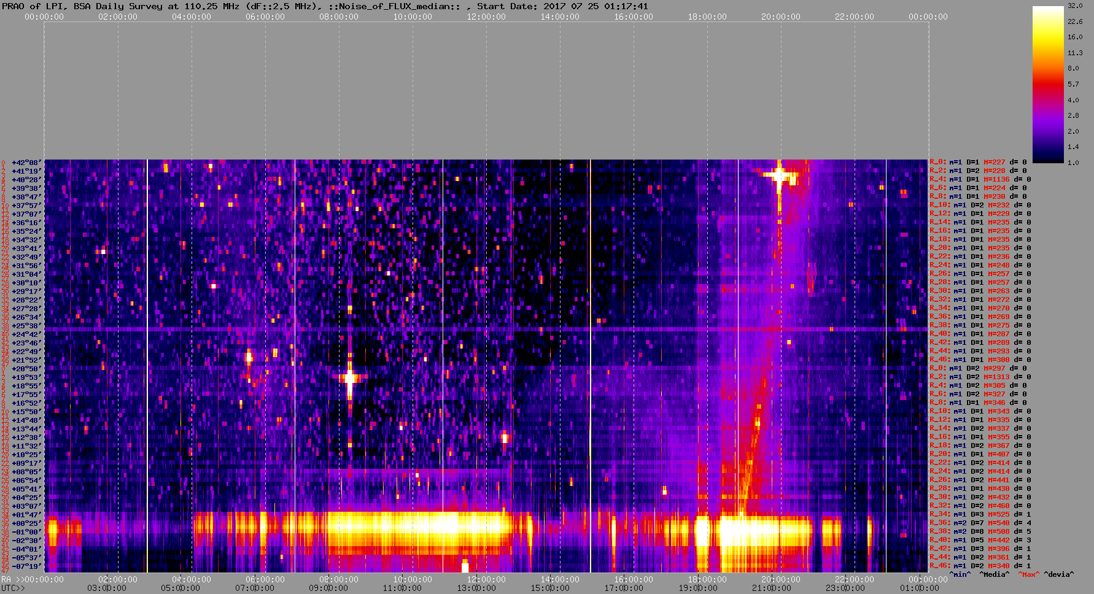1094x594 pixels.
Task: Click the '^Media^' legend label
Action: click(995, 574)
